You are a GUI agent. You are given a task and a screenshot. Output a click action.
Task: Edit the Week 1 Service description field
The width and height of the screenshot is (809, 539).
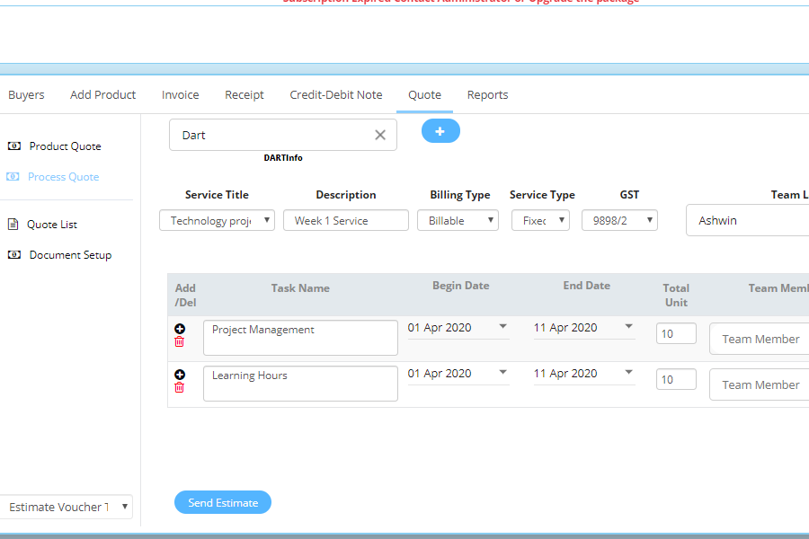tap(346, 220)
